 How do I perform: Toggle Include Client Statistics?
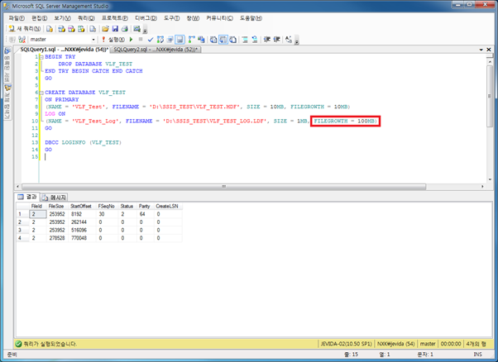click(201, 40)
